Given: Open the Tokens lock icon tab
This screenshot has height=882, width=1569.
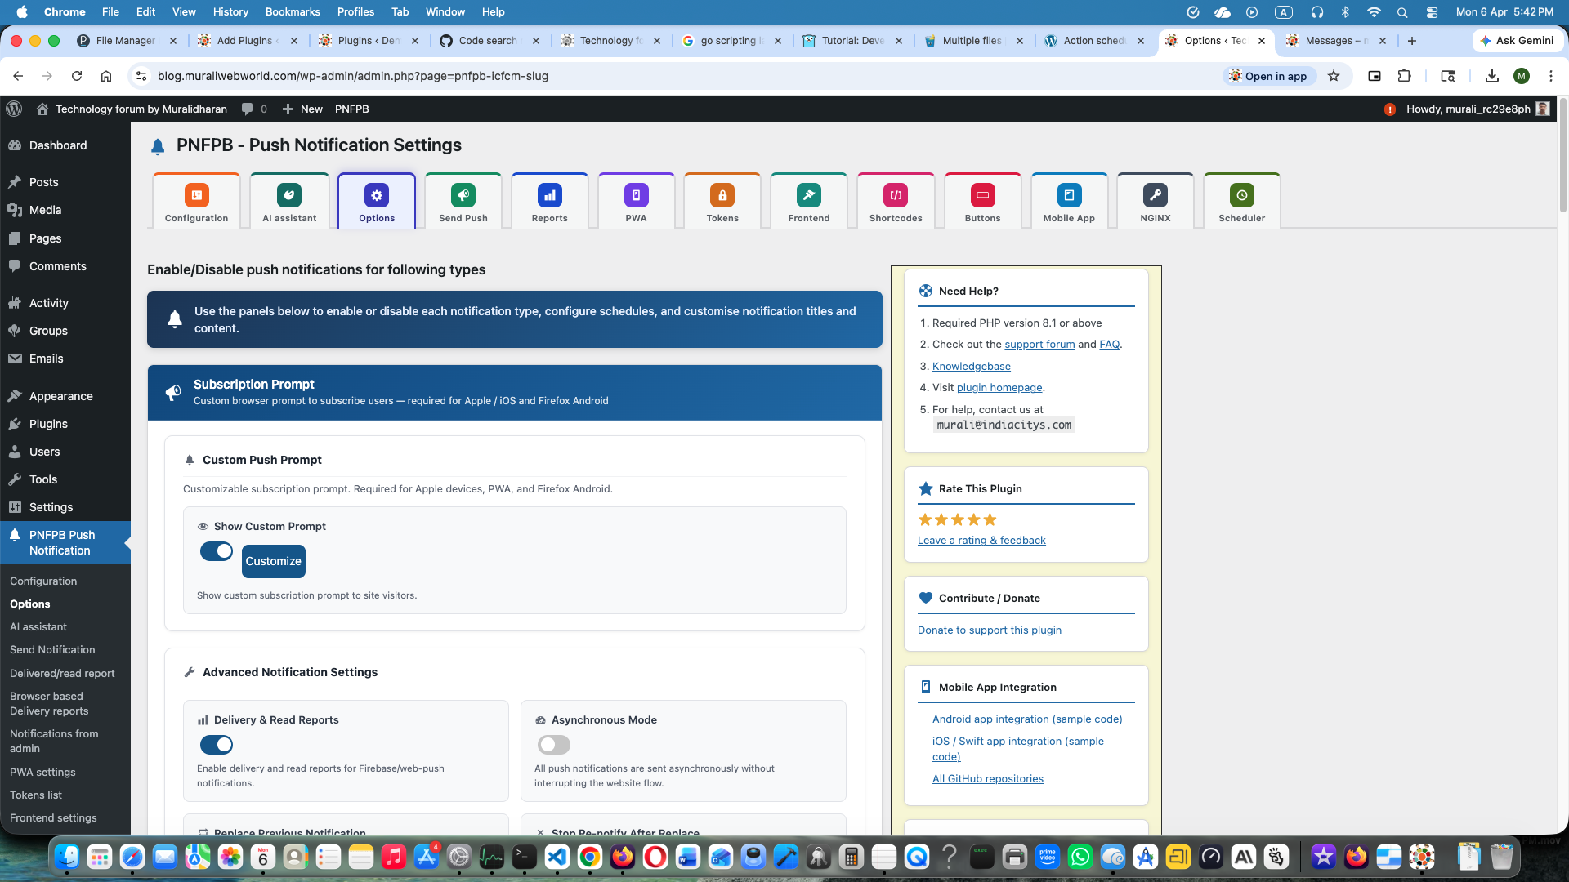Looking at the screenshot, I should [722, 195].
